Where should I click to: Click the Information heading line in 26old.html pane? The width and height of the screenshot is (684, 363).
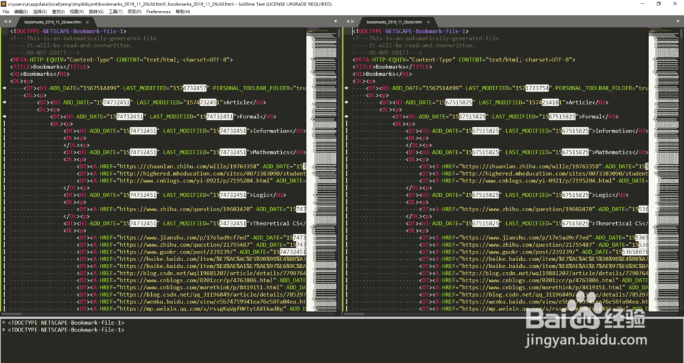click(x=527, y=131)
